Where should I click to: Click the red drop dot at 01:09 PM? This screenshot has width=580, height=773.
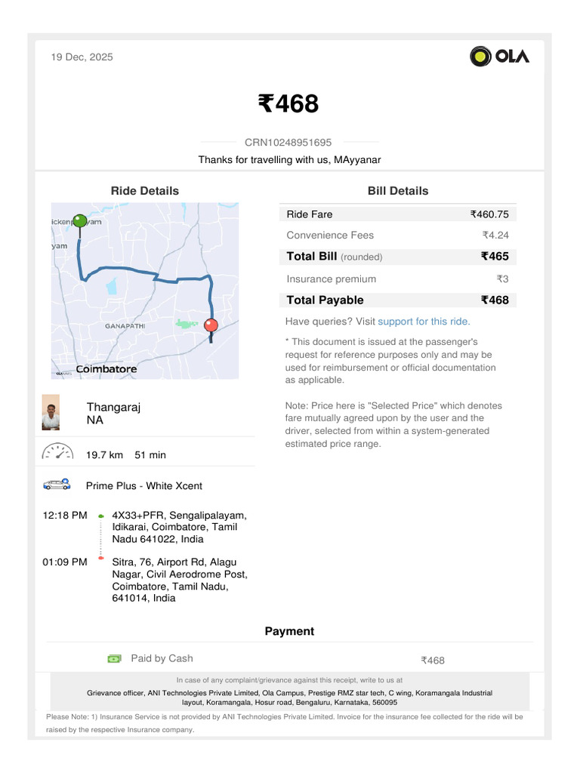pos(100,558)
